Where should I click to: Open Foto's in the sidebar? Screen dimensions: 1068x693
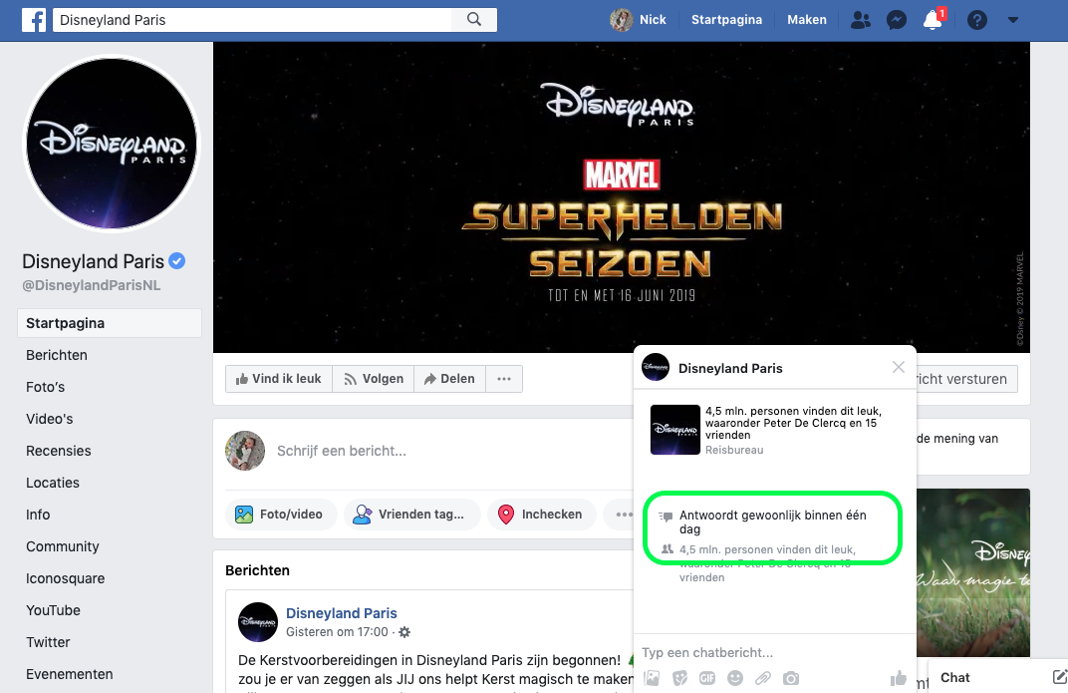[x=46, y=387]
